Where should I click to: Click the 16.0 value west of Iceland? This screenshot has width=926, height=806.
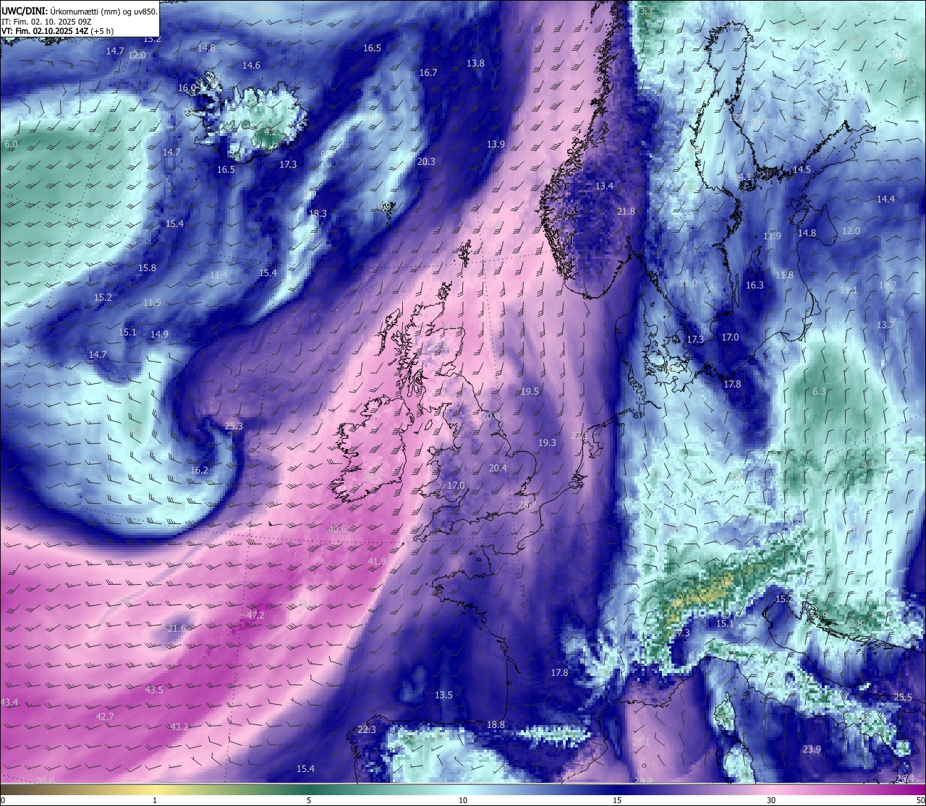(x=187, y=88)
